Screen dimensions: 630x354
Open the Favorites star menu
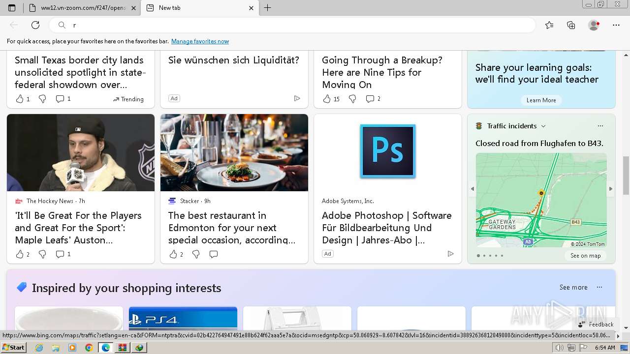click(x=549, y=25)
